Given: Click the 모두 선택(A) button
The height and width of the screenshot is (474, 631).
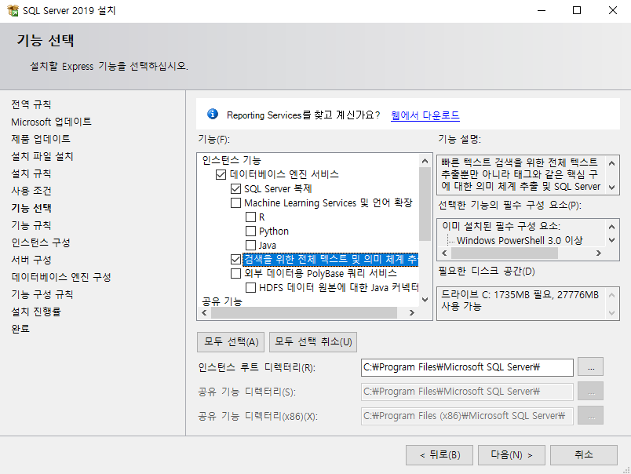Looking at the screenshot, I should coord(231,342).
